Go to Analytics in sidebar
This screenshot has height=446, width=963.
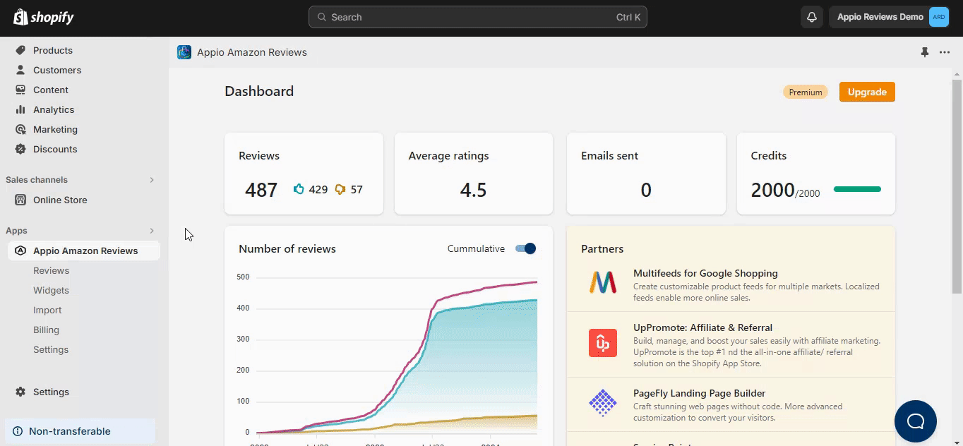pyautogui.click(x=54, y=109)
